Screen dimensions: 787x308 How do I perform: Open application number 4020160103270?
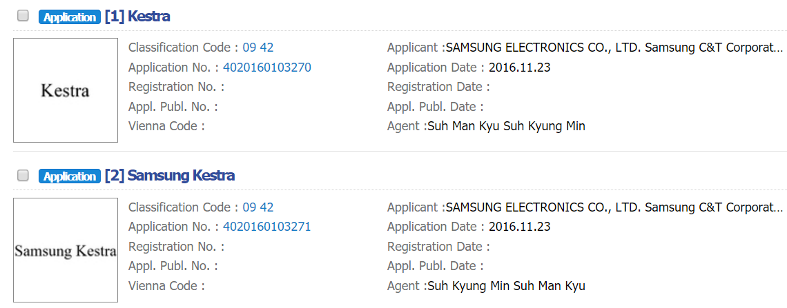pyautogui.click(x=266, y=68)
